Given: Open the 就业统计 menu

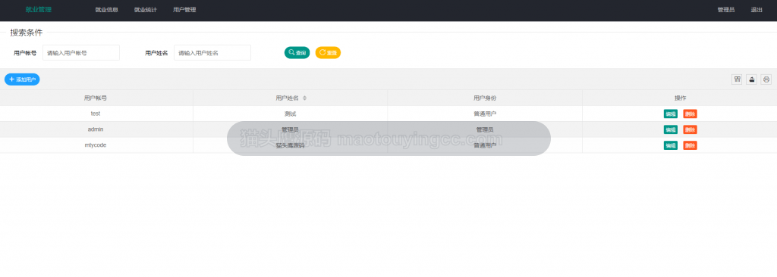Looking at the screenshot, I should [x=145, y=10].
